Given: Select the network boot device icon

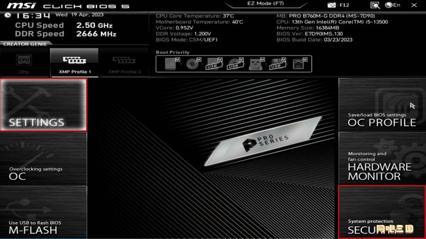Looking at the screenshot, I should point(300,64).
